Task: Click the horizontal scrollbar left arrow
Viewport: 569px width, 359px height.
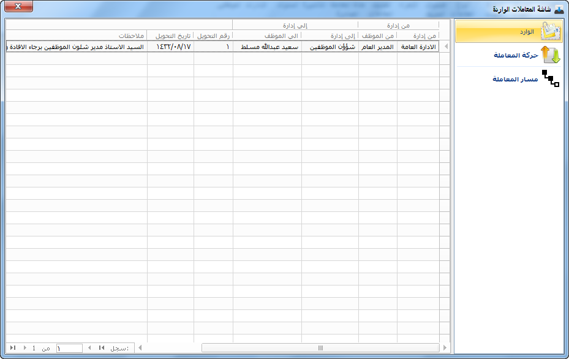Action: (140, 348)
